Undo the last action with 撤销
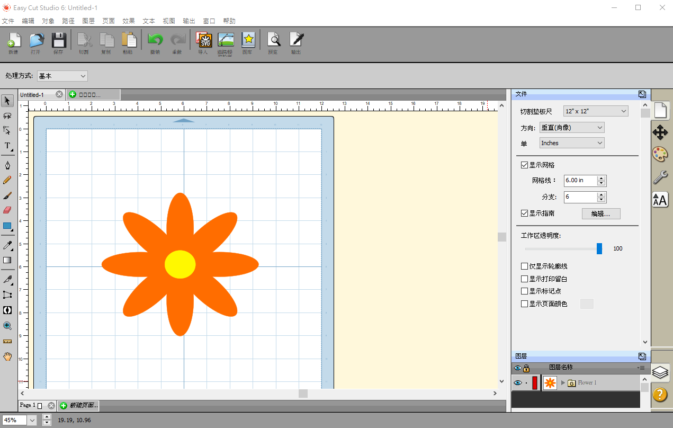673x428 pixels. [x=155, y=42]
